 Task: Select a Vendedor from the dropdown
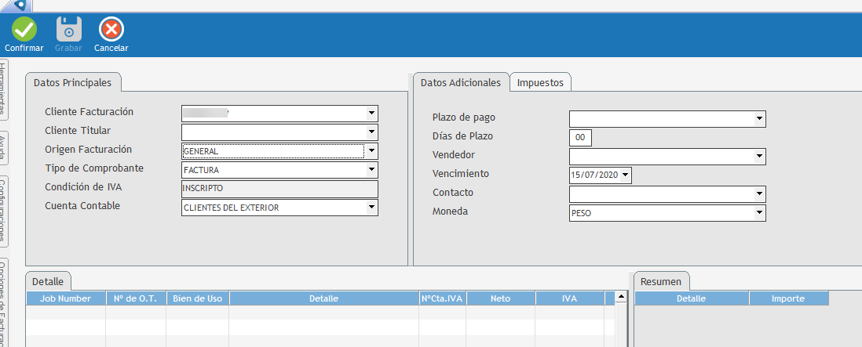pyautogui.click(x=758, y=157)
